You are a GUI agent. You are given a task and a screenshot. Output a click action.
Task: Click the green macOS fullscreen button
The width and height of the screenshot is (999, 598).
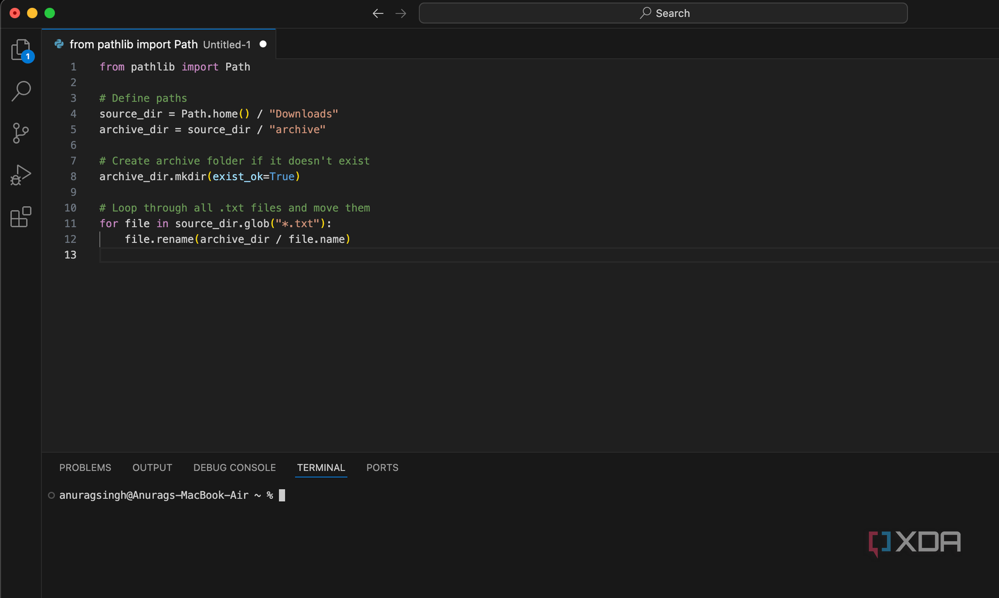point(50,13)
